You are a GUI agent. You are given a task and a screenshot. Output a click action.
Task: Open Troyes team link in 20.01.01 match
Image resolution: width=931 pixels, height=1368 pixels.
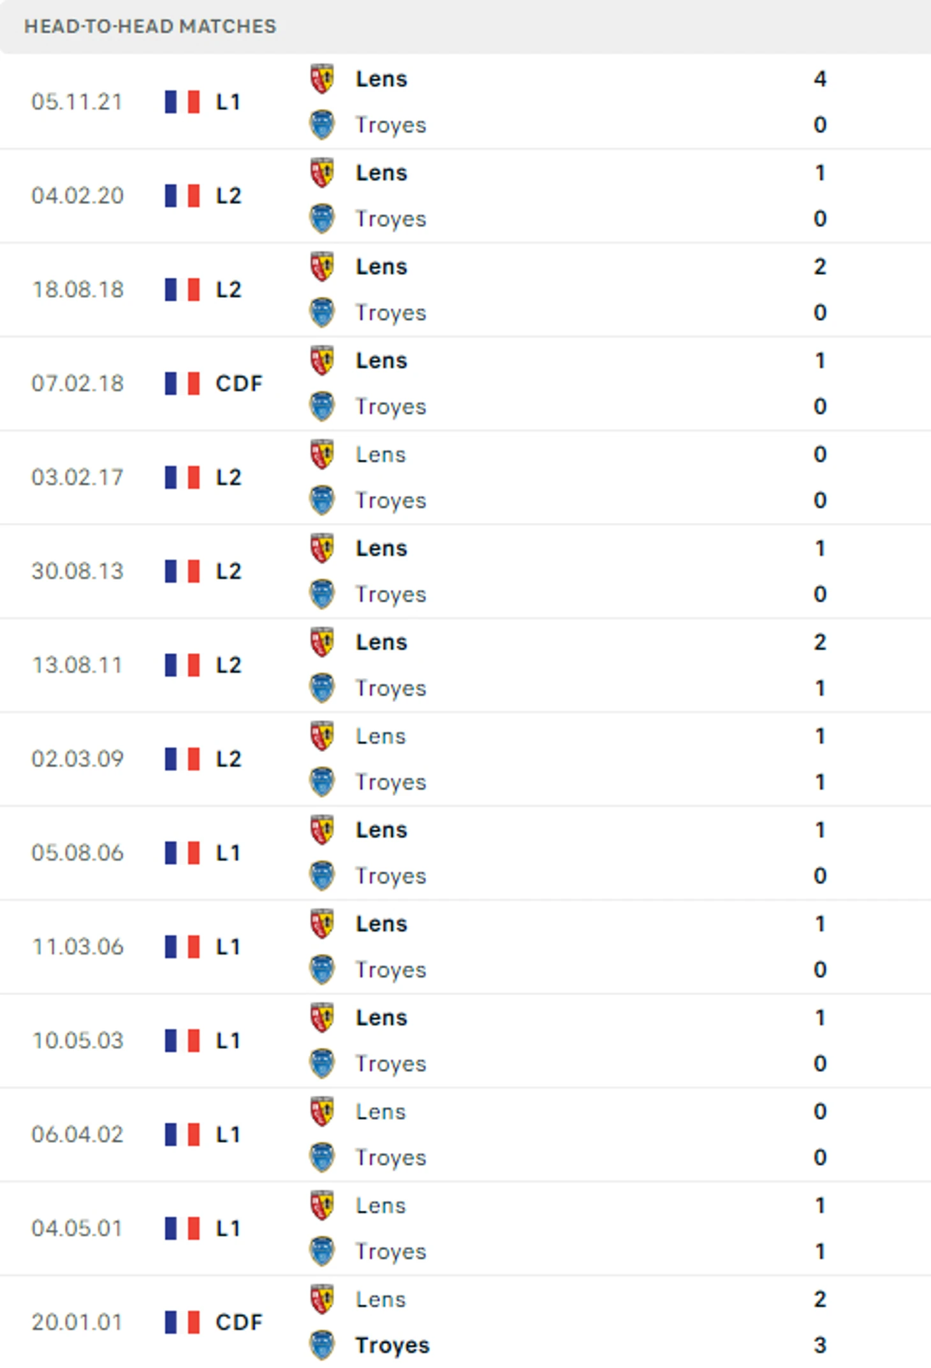(x=392, y=1346)
